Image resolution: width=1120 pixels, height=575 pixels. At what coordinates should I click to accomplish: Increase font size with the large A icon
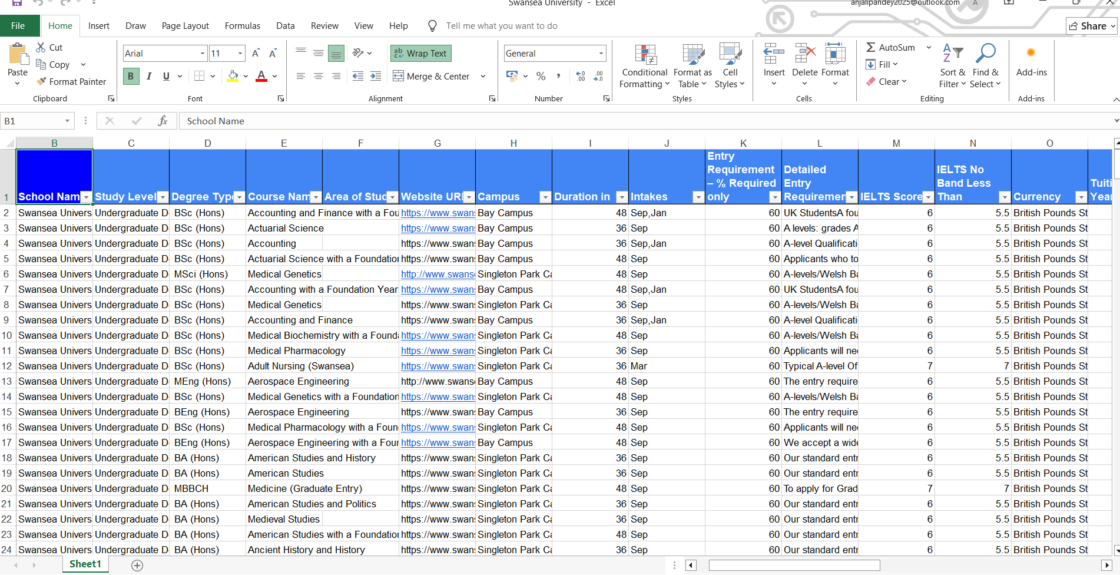256,54
